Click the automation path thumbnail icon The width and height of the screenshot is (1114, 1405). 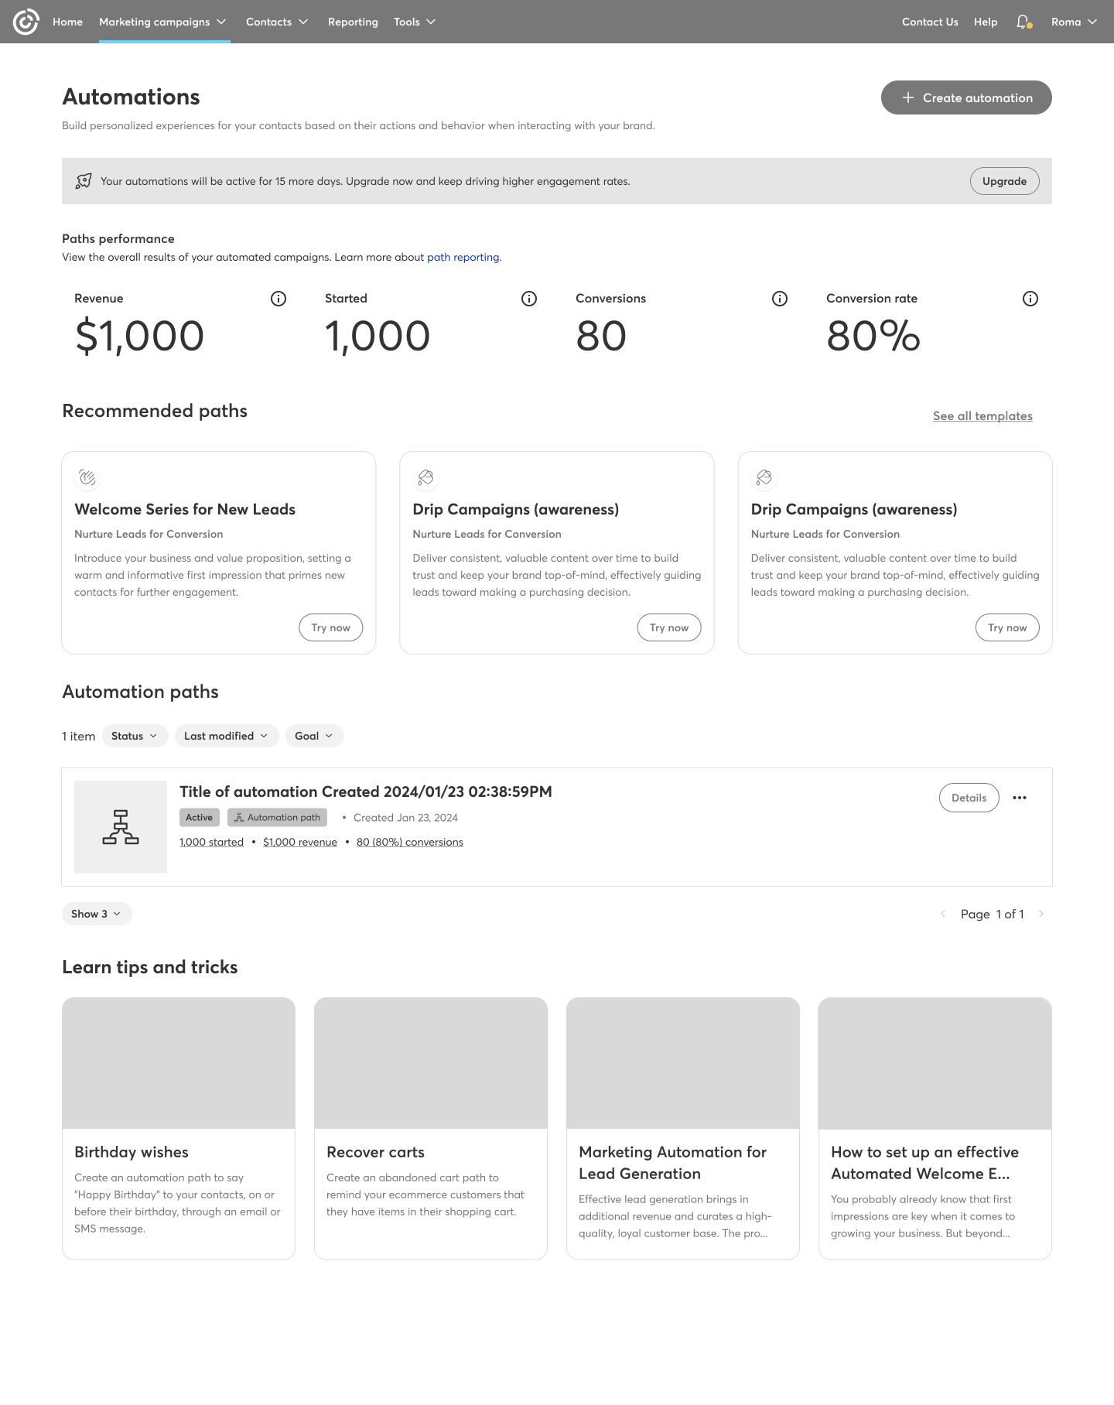pos(121,827)
